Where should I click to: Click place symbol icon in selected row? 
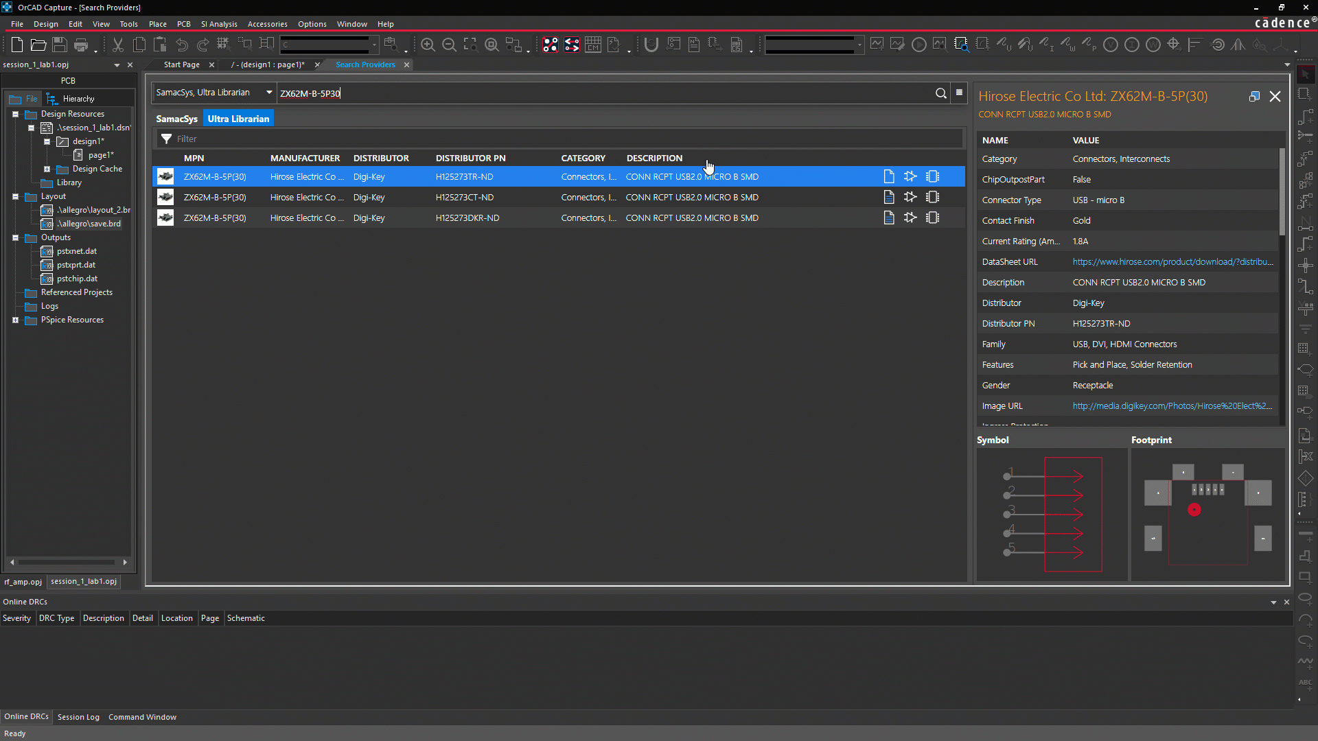coord(910,177)
